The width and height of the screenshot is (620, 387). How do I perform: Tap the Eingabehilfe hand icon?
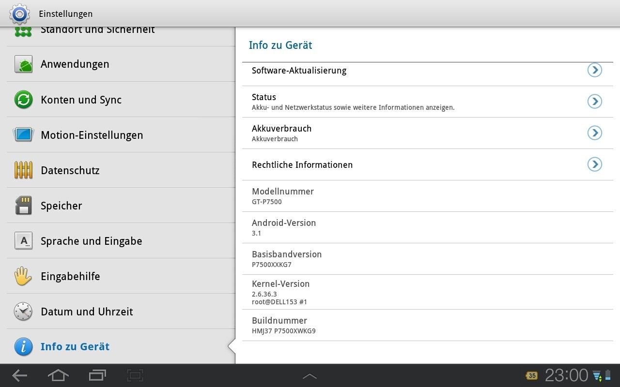click(23, 276)
